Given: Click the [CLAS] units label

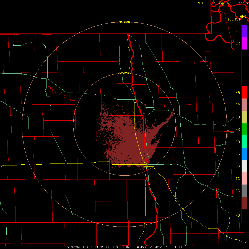Looking at the screenshot, I should (x=234, y=19).
